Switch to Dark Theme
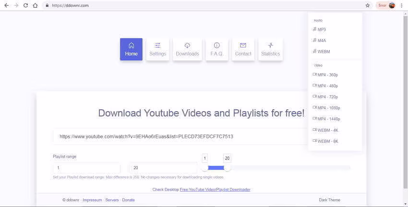The height and width of the screenshot is (207, 408). [x=329, y=200]
